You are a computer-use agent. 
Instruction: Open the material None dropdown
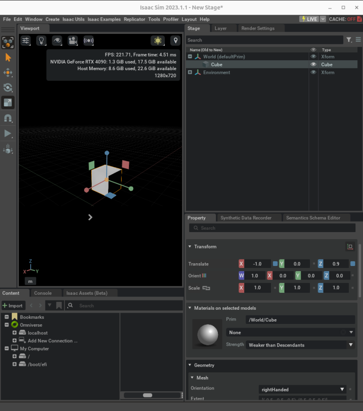tap(291, 332)
